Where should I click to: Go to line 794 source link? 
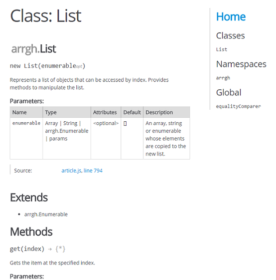[93, 171]
